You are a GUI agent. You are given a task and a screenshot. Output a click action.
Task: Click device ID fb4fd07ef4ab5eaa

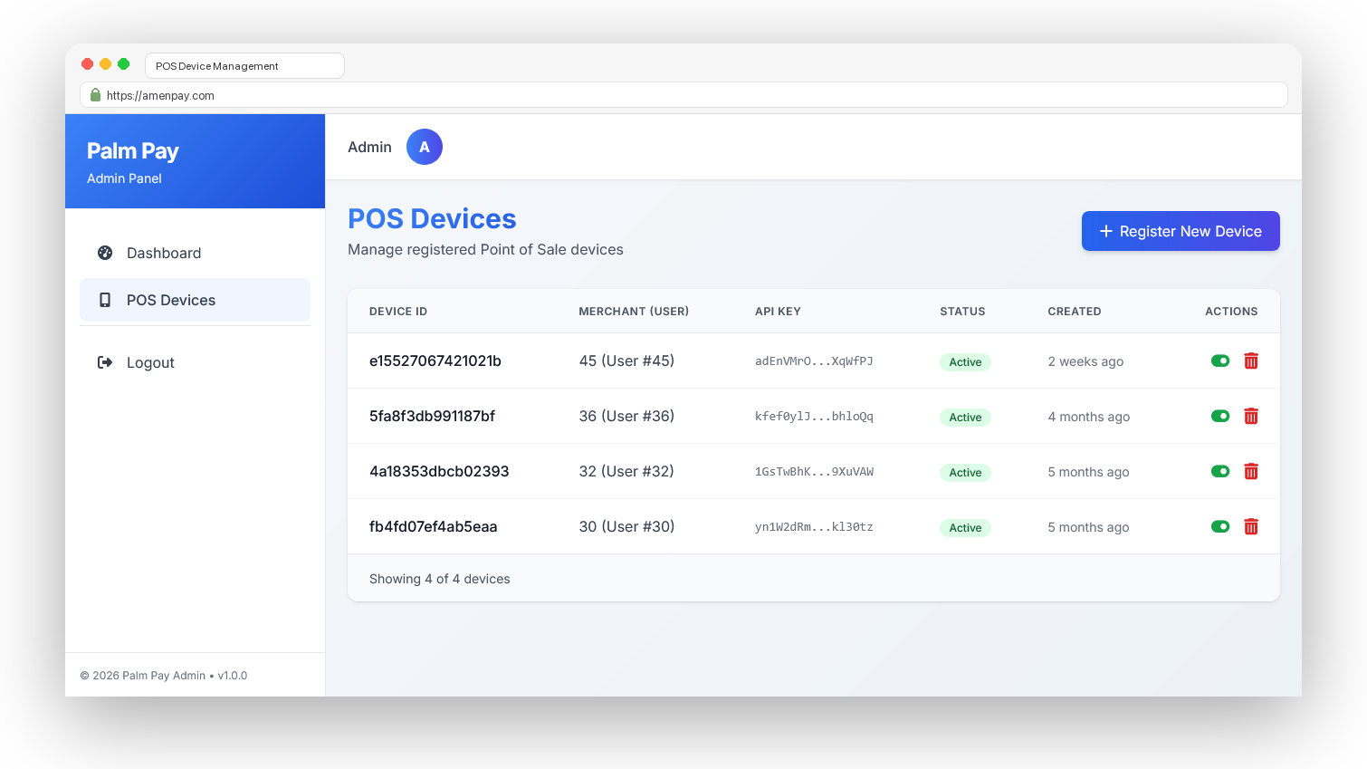[433, 526]
